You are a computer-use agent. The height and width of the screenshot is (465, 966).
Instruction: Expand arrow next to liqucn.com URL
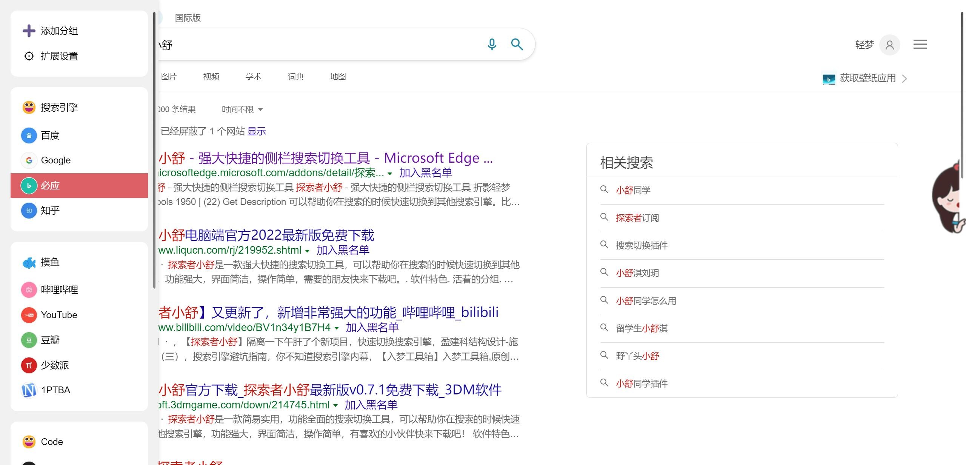pyautogui.click(x=307, y=251)
